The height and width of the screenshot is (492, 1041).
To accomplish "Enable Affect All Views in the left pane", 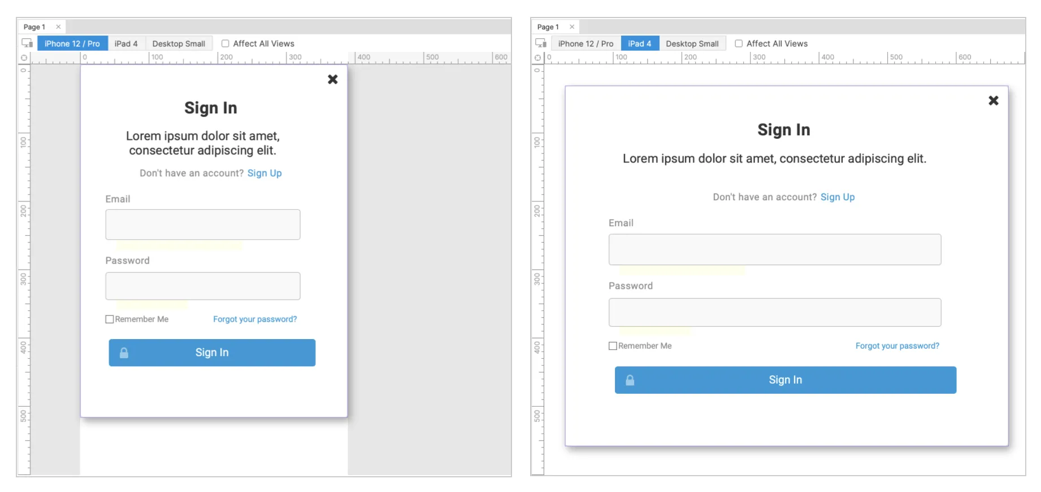I will coord(225,43).
